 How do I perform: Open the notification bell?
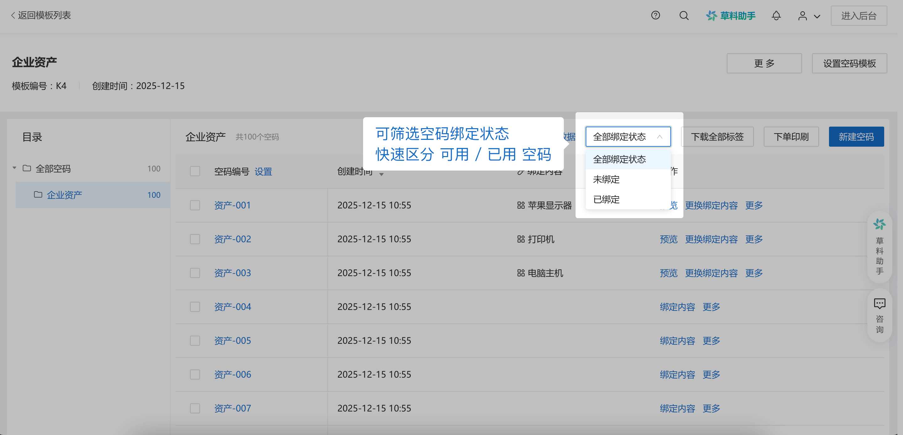click(x=776, y=15)
